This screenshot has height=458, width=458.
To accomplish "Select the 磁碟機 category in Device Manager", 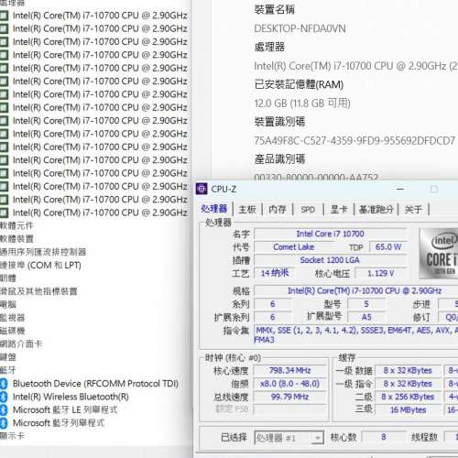I will point(13,331).
